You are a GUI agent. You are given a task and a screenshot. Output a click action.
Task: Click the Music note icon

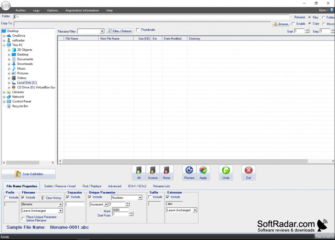tap(14, 69)
